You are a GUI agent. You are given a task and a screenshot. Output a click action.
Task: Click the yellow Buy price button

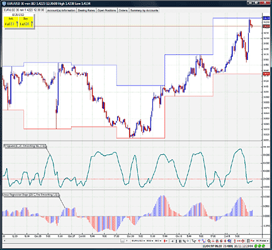click(x=26, y=22)
